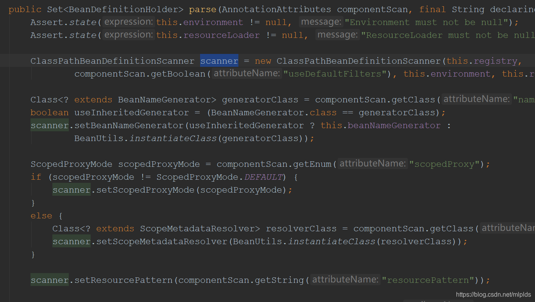Click BeanNameGenerator.class expression
Viewport: 535px width, 302px height.
(x=274, y=113)
